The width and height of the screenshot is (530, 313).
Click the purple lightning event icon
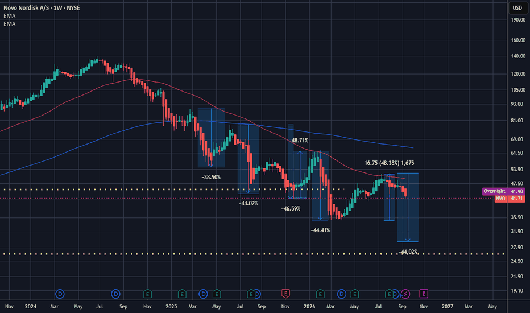click(x=405, y=294)
